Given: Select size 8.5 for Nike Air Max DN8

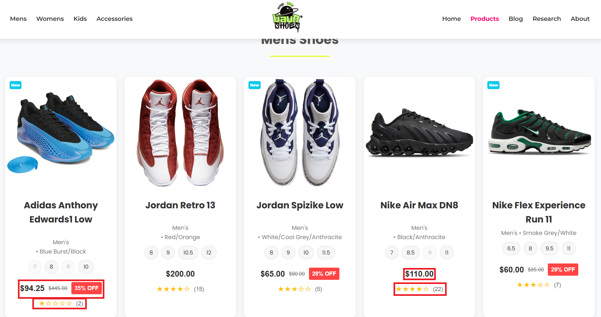Looking at the screenshot, I should [410, 253].
